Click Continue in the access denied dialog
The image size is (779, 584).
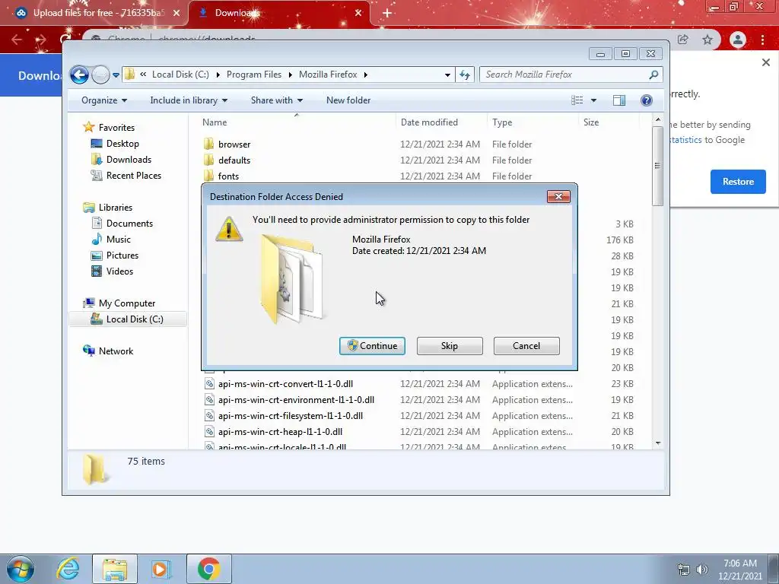372,346
